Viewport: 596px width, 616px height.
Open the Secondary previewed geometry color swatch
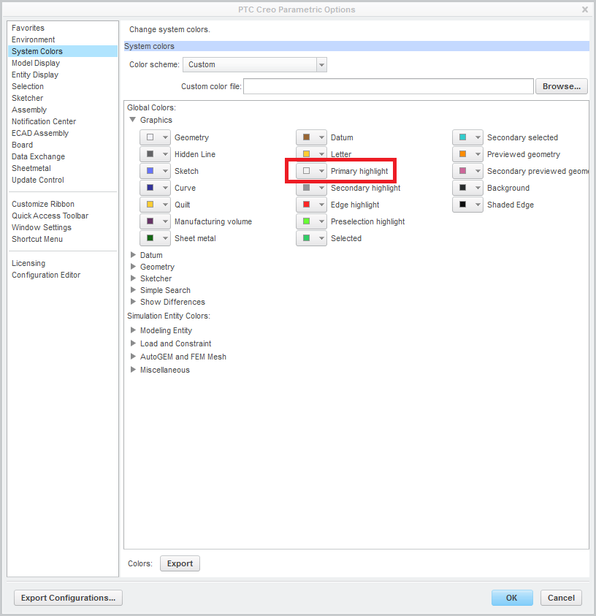click(467, 171)
